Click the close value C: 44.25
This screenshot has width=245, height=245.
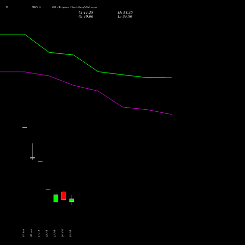(86, 13)
